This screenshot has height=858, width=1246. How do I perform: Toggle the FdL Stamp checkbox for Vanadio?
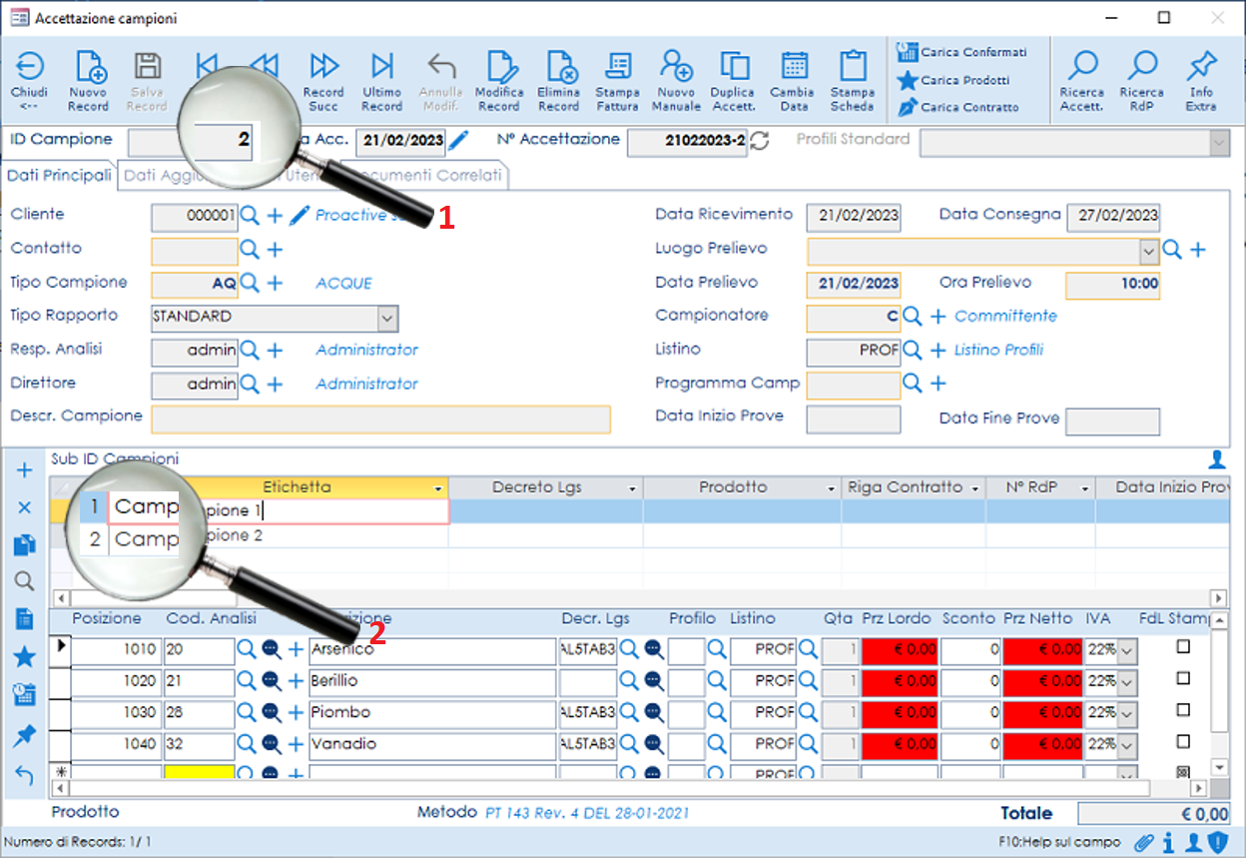[x=1184, y=743]
